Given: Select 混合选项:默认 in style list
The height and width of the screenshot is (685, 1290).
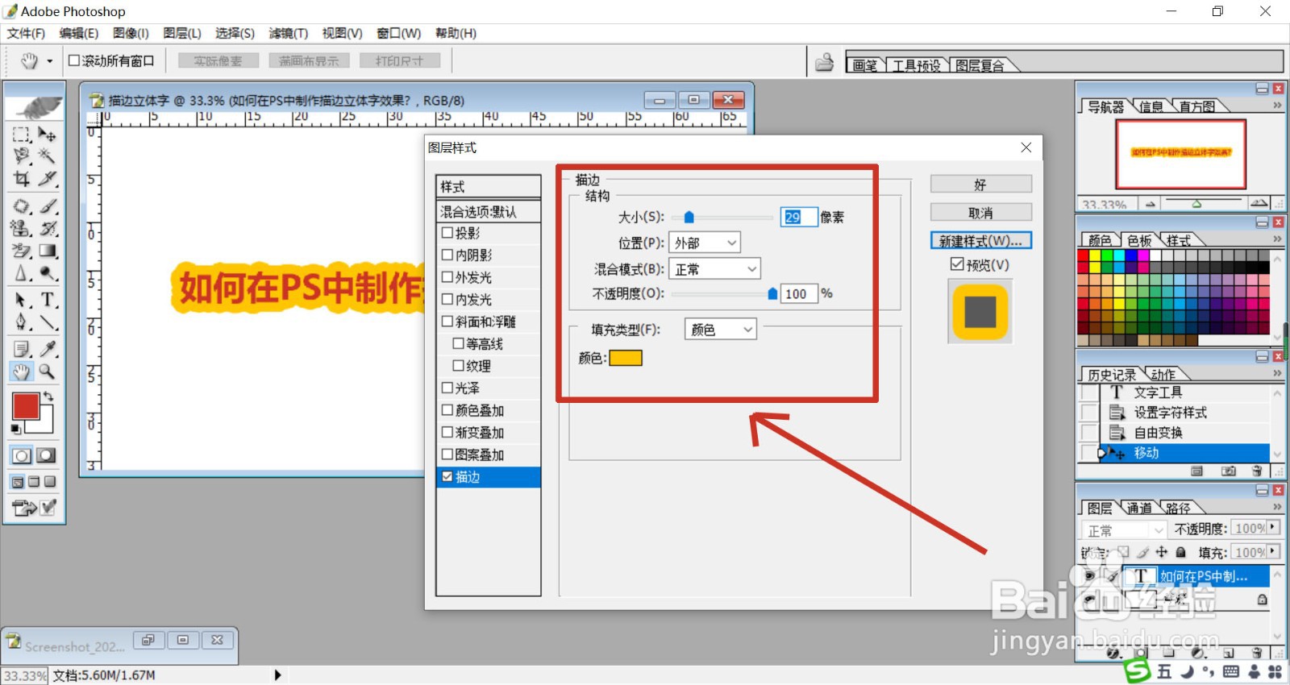Looking at the screenshot, I should tap(489, 211).
